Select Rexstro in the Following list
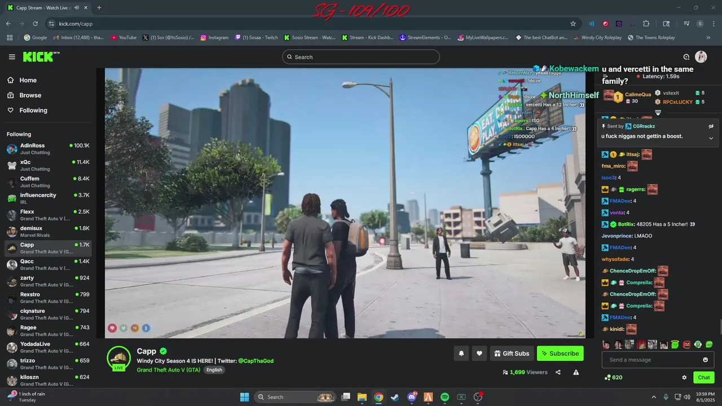 tap(48, 298)
